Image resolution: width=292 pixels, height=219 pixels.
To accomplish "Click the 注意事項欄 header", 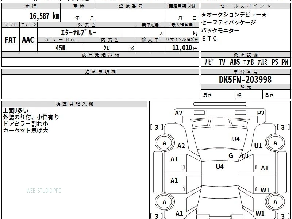I will [x=100, y=72].
